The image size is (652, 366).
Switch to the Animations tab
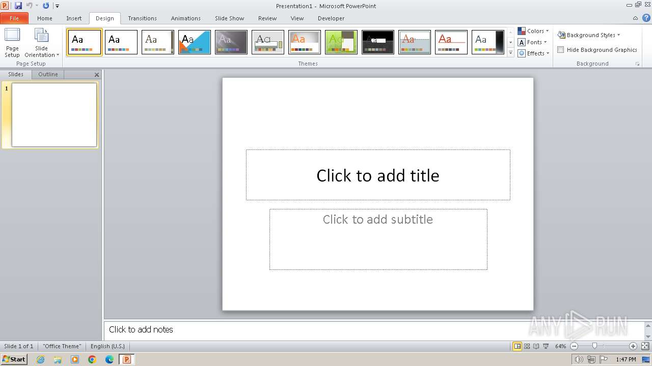[185, 18]
